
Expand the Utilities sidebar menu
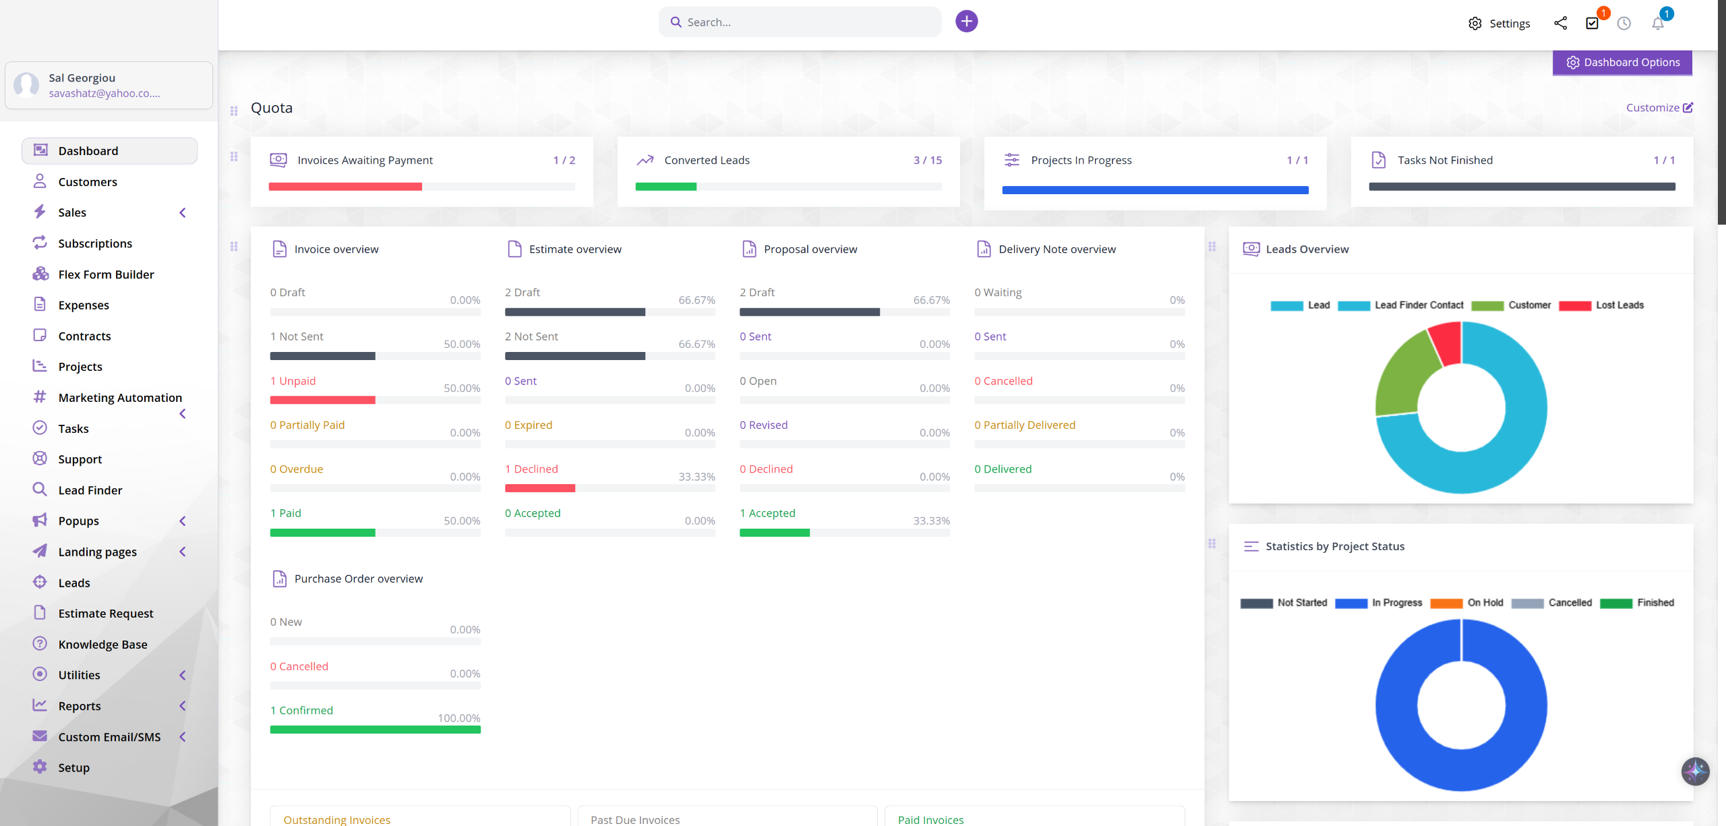(x=182, y=675)
